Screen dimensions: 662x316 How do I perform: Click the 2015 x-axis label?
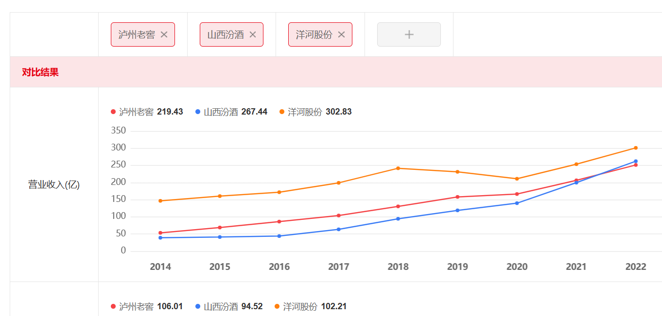pyautogui.click(x=220, y=266)
